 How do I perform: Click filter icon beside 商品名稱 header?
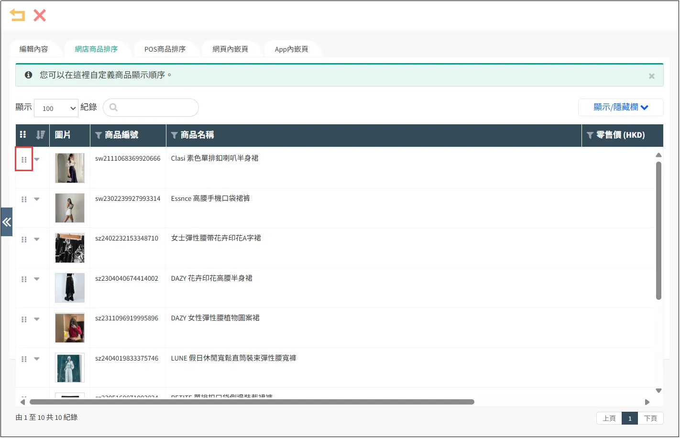pos(174,135)
